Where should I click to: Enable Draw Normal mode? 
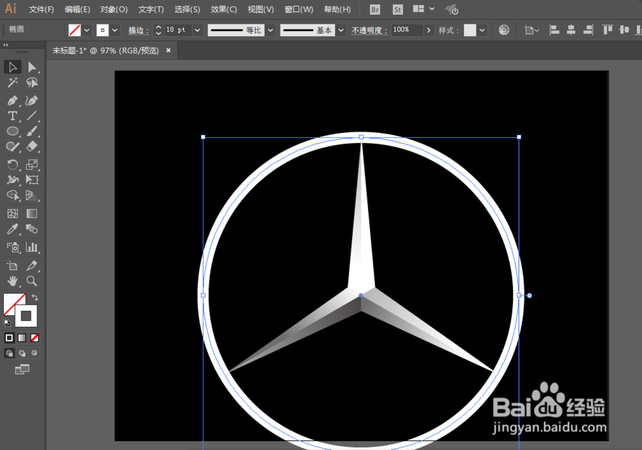point(10,353)
